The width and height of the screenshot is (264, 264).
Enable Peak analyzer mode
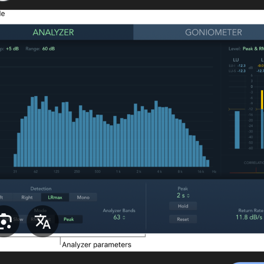click(69, 219)
